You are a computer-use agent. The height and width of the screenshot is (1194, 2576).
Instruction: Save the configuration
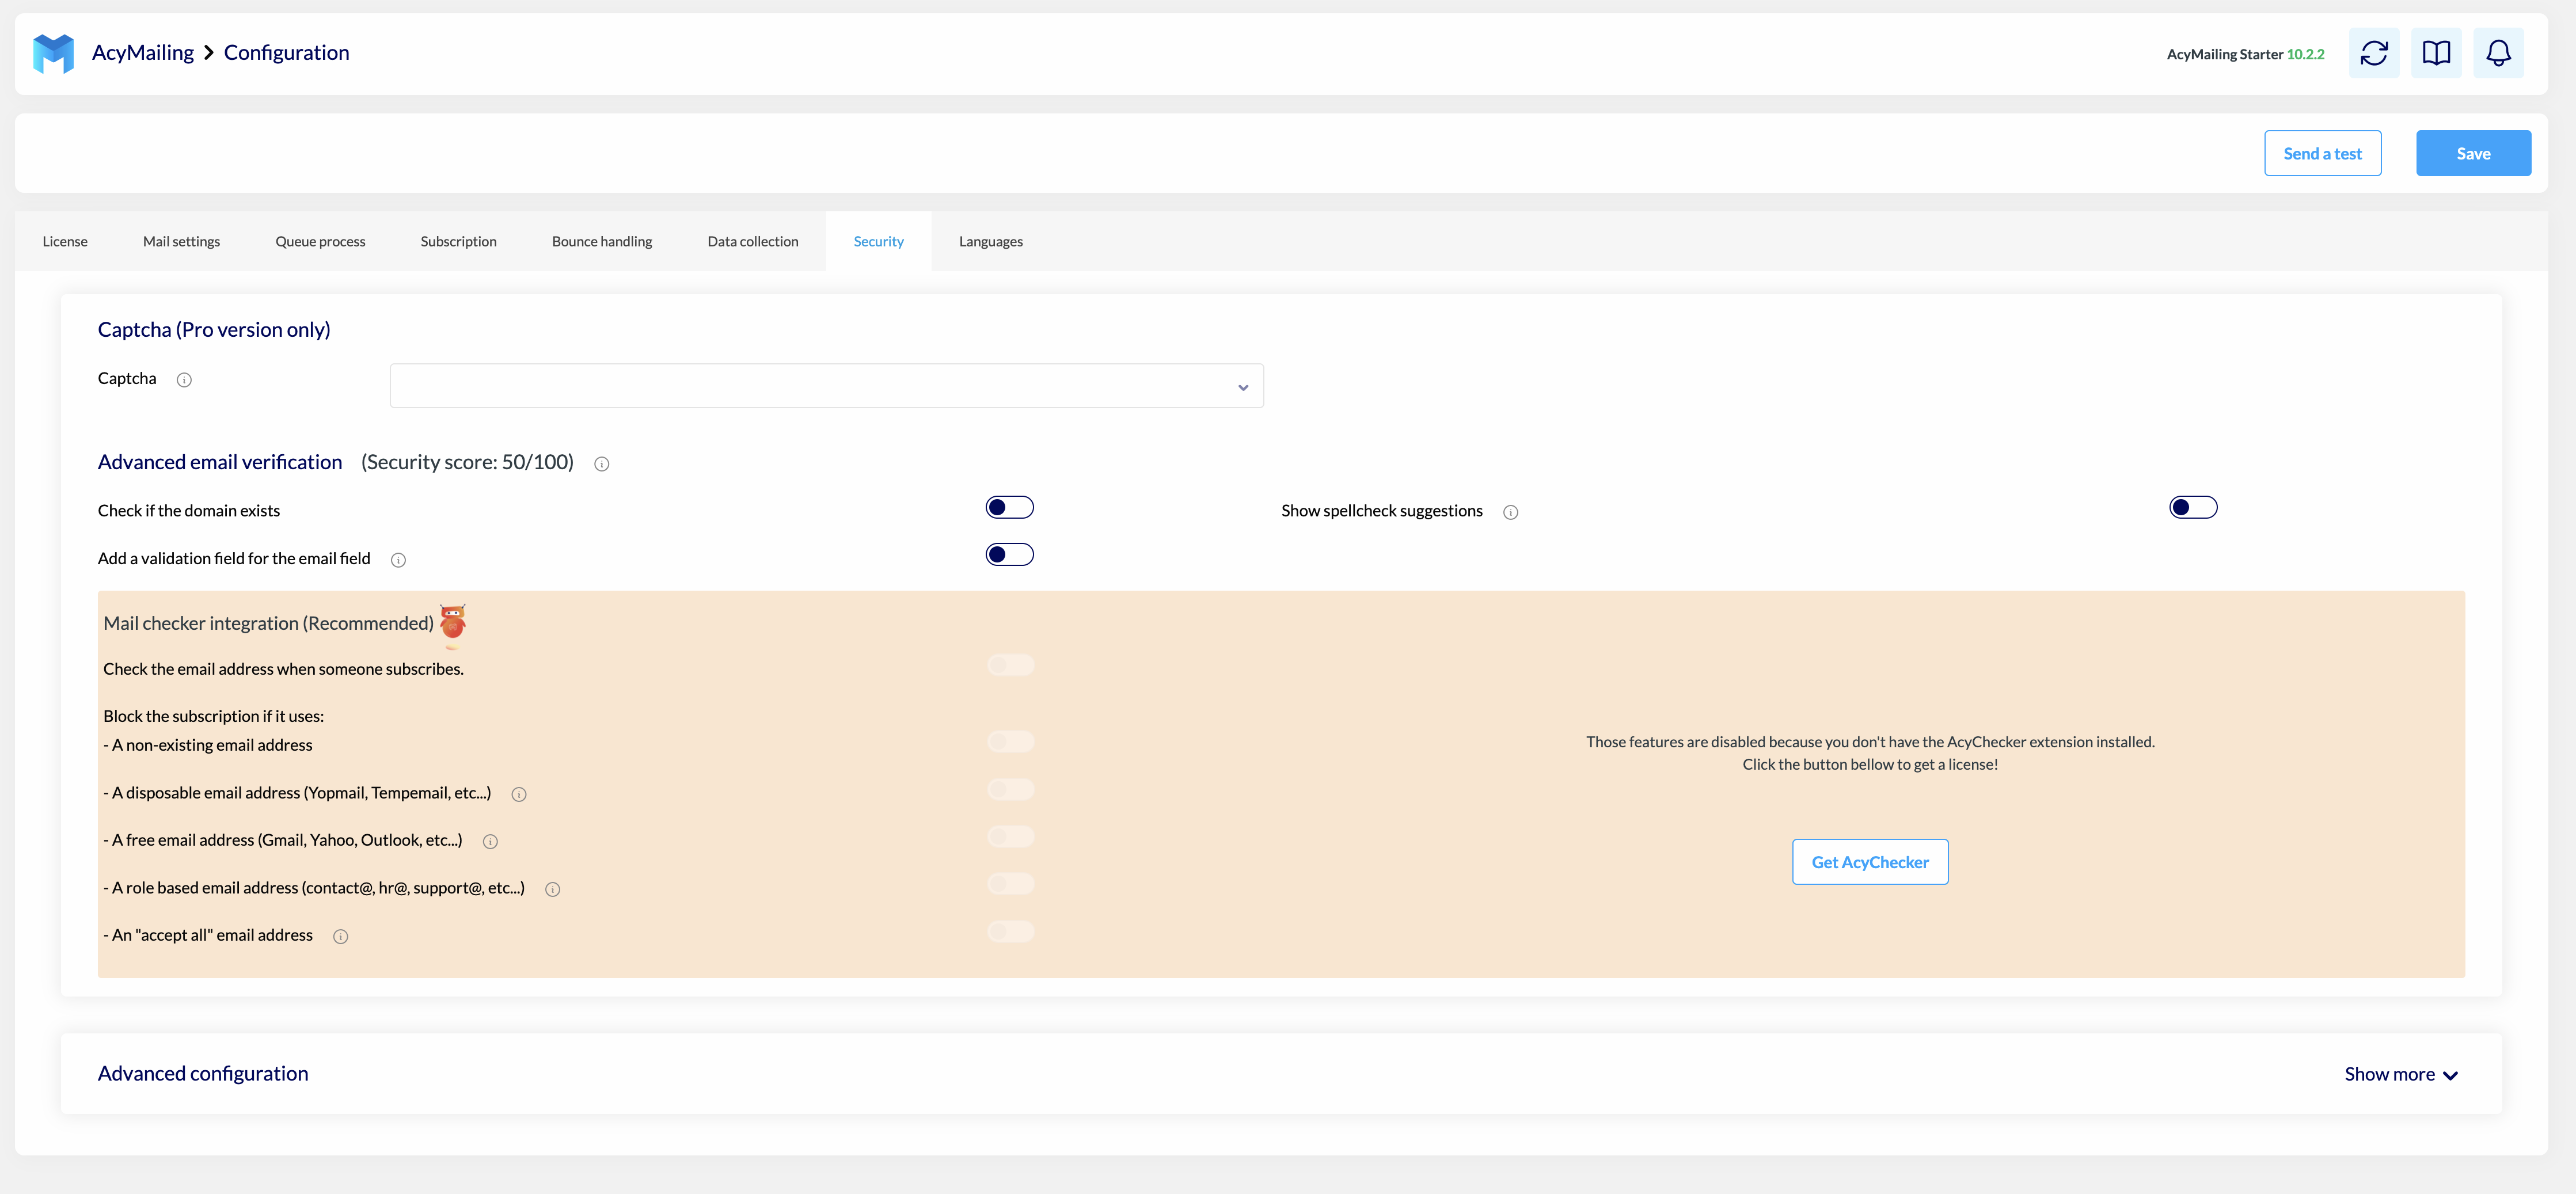click(x=2473, y=153)
